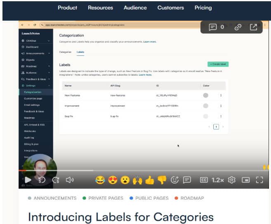Go to next page of labels

coord(223,127)
